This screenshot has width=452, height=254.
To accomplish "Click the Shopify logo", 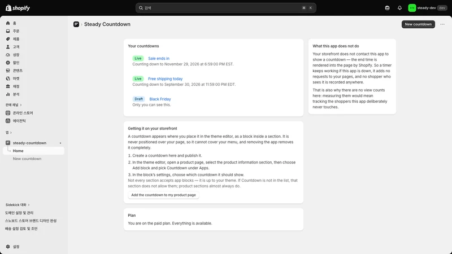I will 18,8.
